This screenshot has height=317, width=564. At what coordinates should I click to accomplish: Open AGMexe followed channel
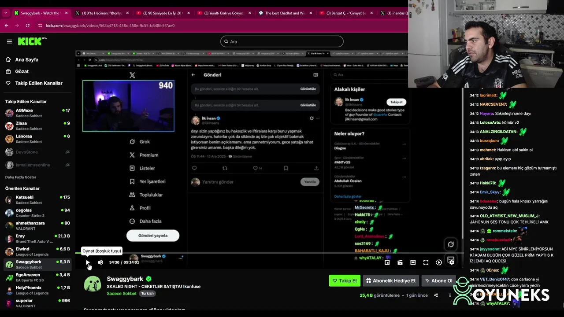(37, 113)
